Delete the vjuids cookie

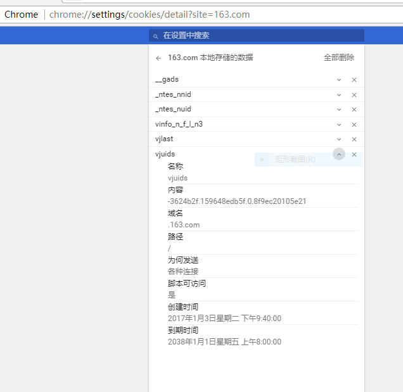[x=354, y=155]
